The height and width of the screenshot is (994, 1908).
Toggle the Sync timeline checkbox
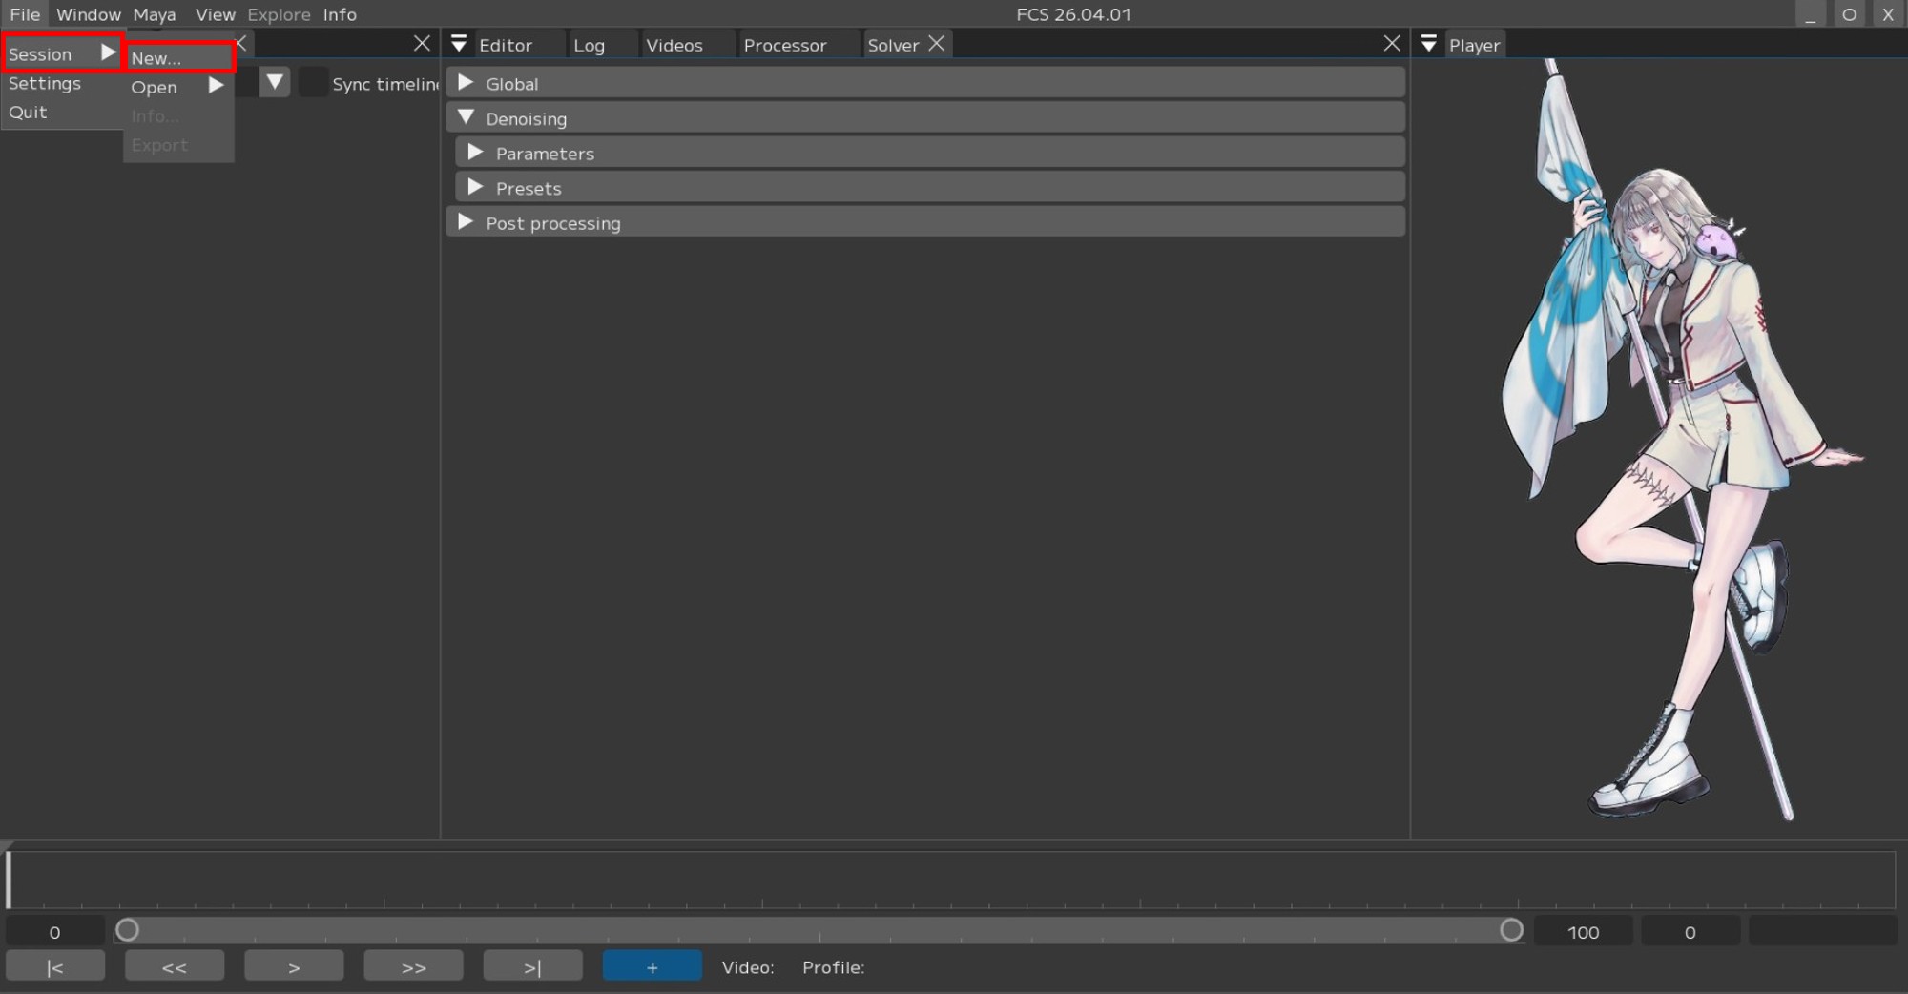click(x=313, y=83)
